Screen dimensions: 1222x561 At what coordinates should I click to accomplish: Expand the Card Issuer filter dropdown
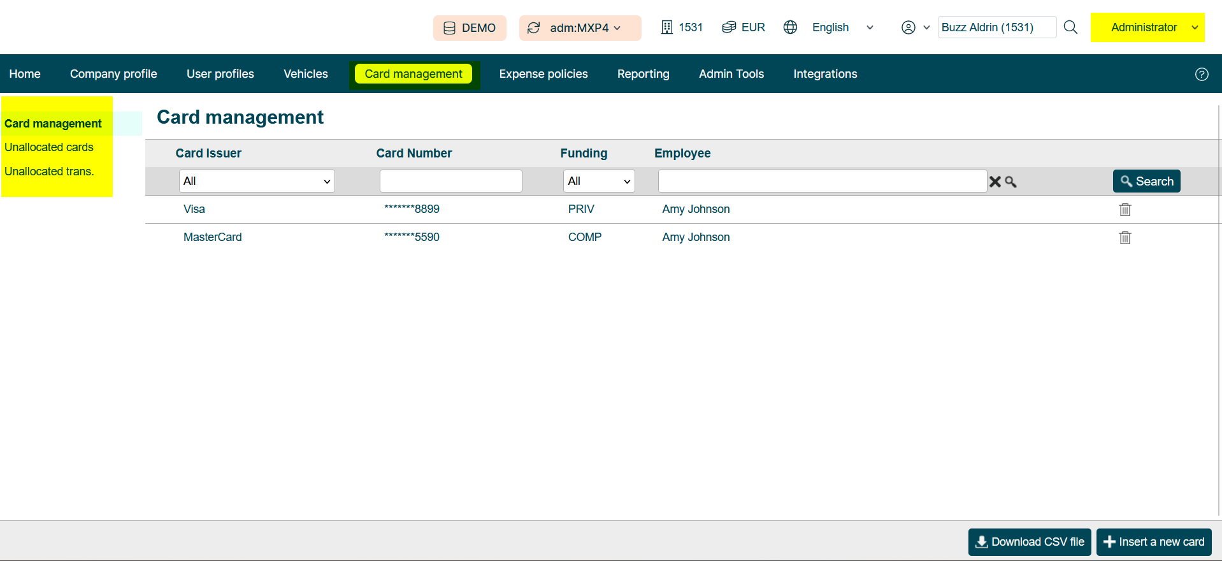pyautogui.click(x=257, y=181)
